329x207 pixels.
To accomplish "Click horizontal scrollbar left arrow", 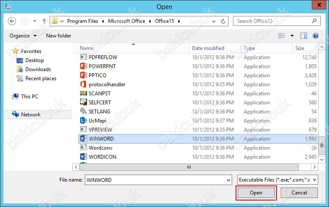I will [x=76, y=167].
